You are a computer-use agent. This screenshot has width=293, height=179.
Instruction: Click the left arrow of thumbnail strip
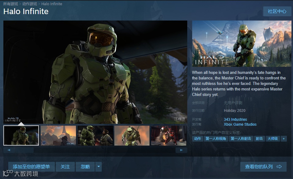(x=9, y=150)
